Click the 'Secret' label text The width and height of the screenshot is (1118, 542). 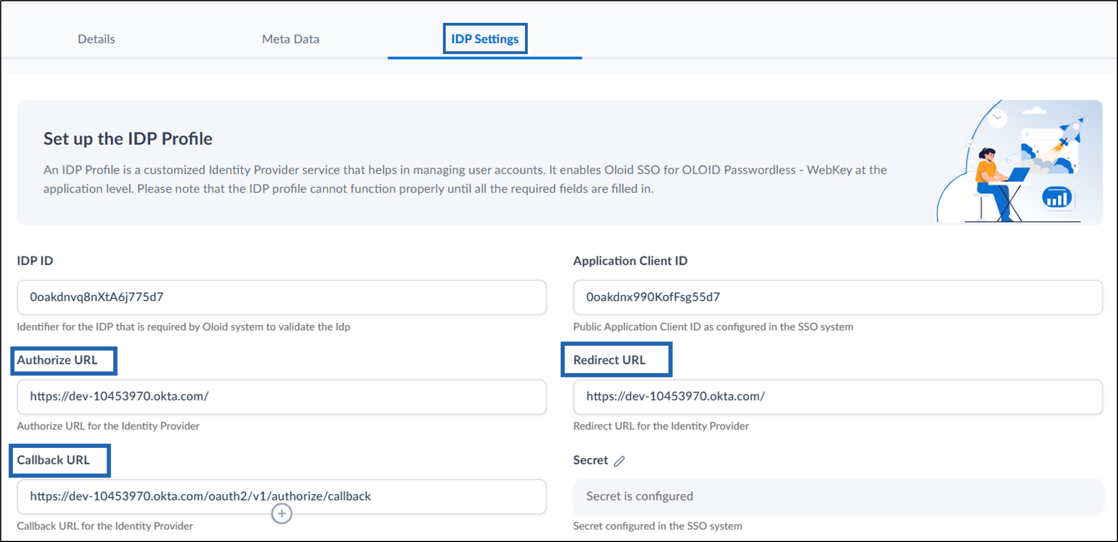click(590, 460)
